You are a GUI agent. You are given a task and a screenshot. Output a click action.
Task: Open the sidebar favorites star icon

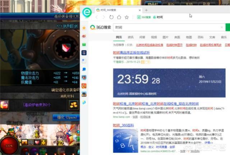point(84,28)
